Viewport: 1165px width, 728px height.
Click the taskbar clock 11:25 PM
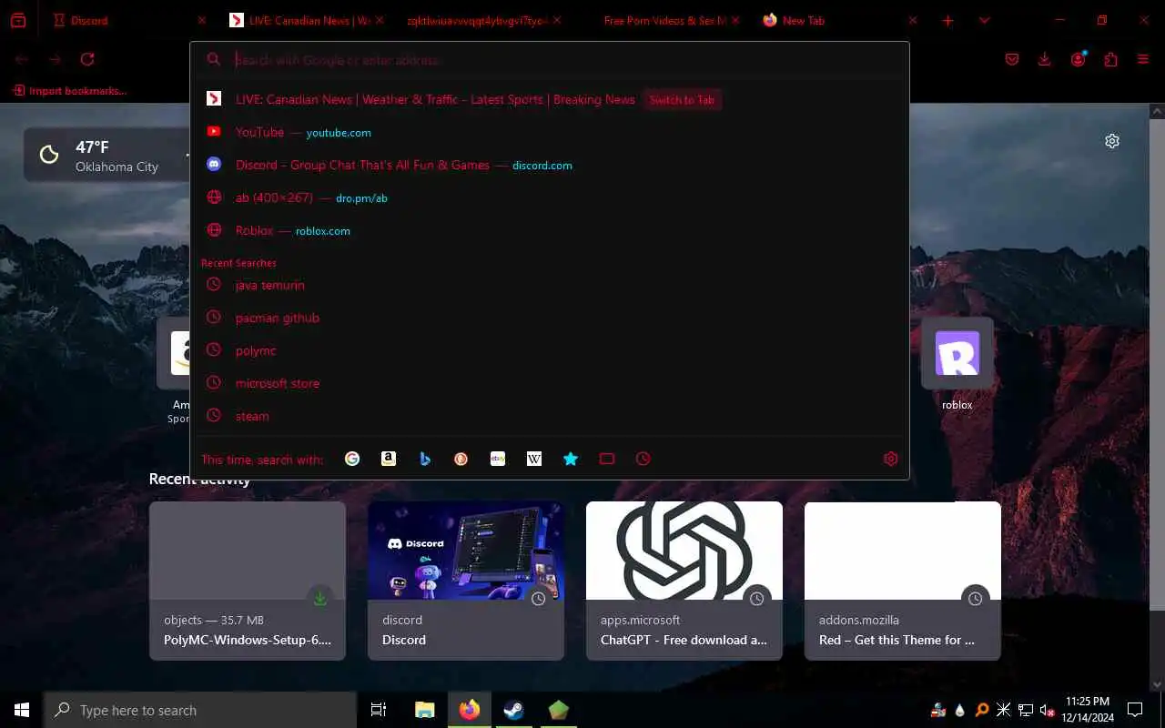1088,710
